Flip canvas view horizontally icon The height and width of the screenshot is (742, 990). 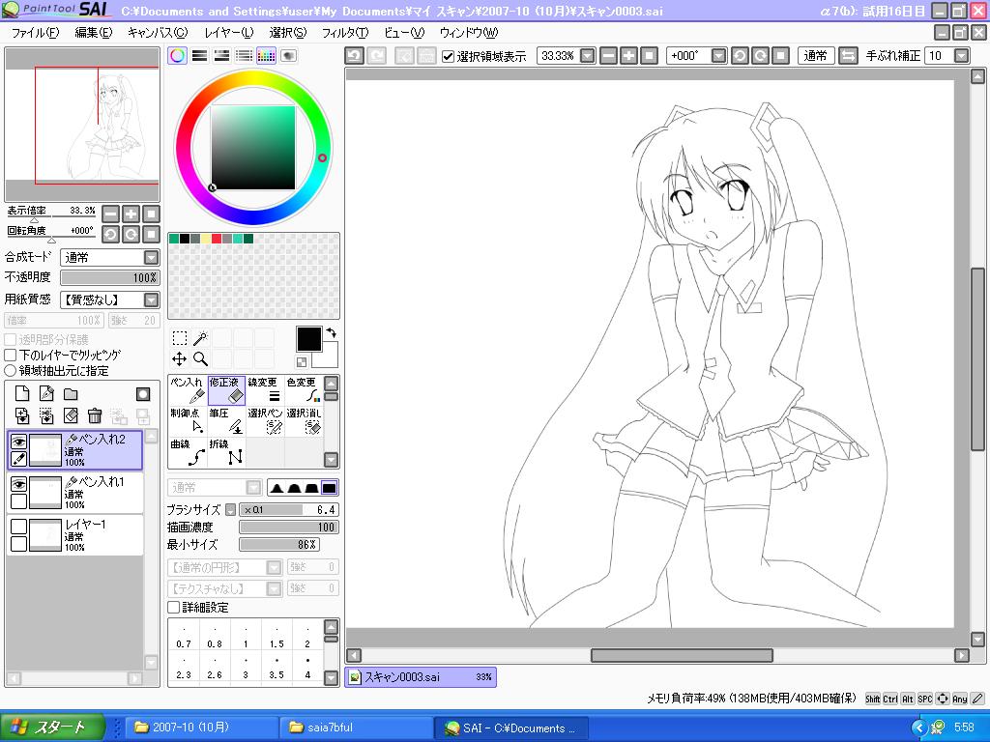[849, 55]
